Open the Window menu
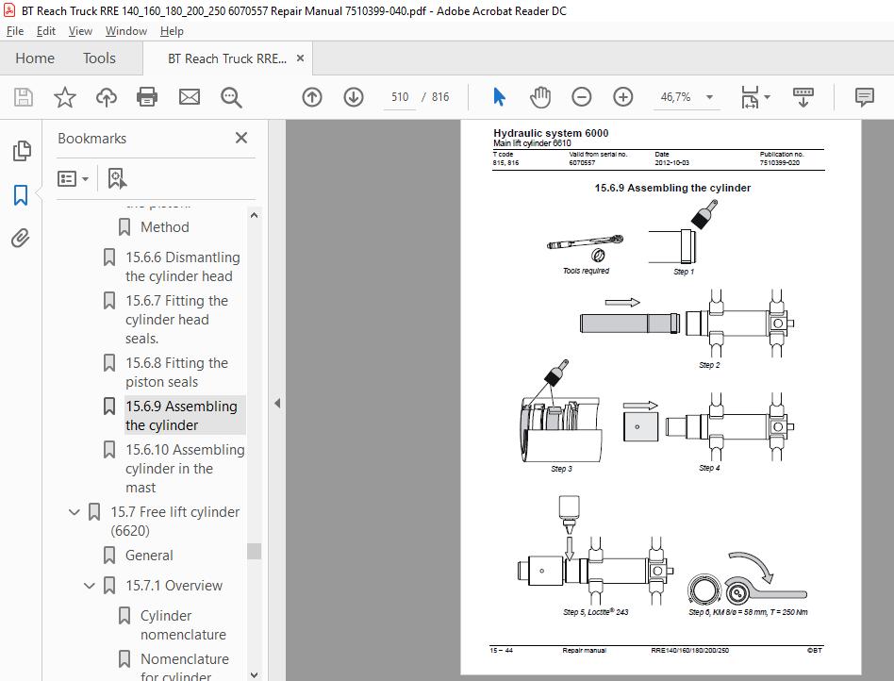 [126, 31]
